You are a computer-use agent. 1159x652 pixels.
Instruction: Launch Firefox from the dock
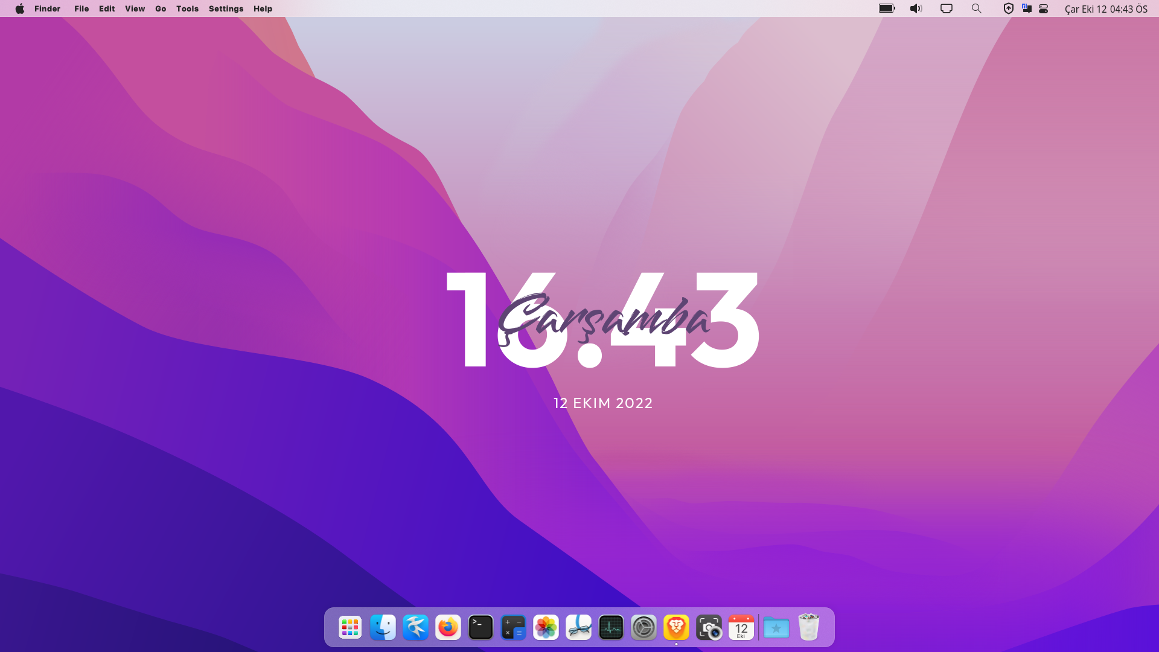point(448,627)
